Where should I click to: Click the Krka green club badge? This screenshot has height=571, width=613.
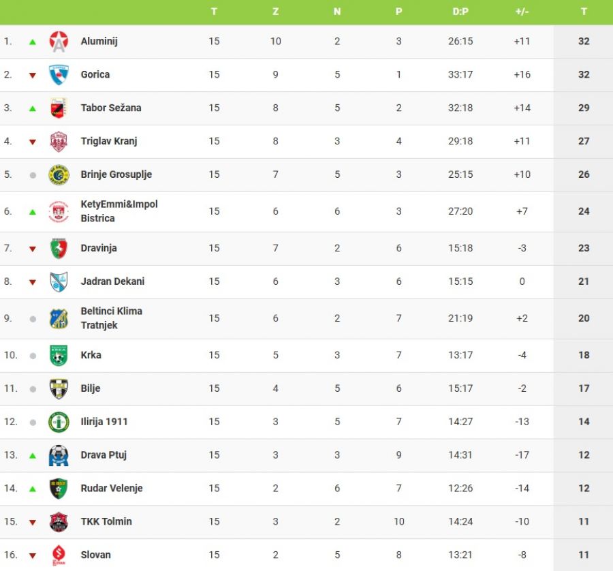59,355
